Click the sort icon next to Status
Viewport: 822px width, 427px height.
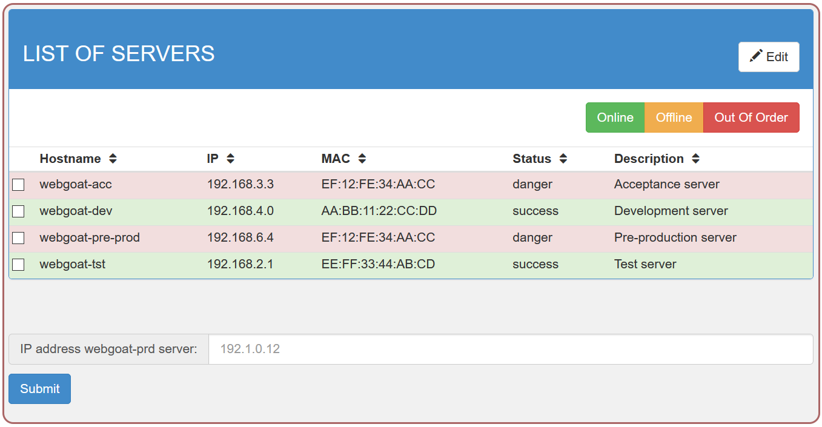(x=563, y=159)
